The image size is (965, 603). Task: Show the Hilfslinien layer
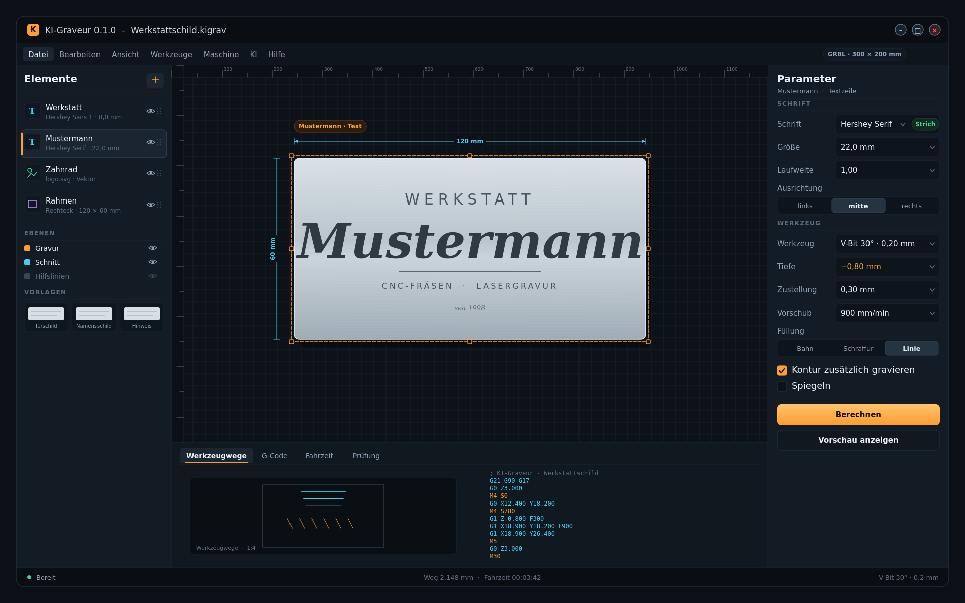[153, 276]
